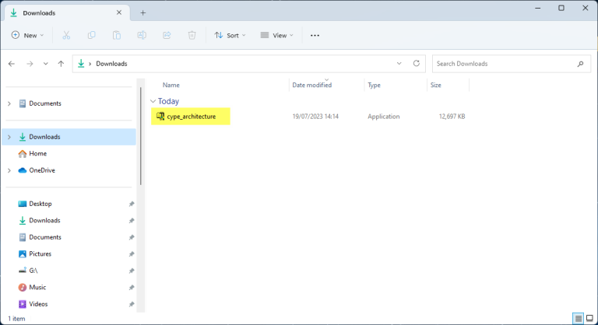The image size is (598, 325).
Task: Click the pin icon beside Videos
Action: pos(131,304)
